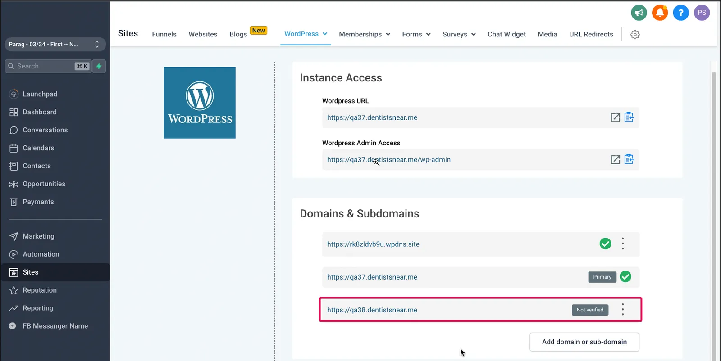This screenshot has width=721, height=361.
Task: Open the announcements megaphone icon
Action: [x=639, y=13]
